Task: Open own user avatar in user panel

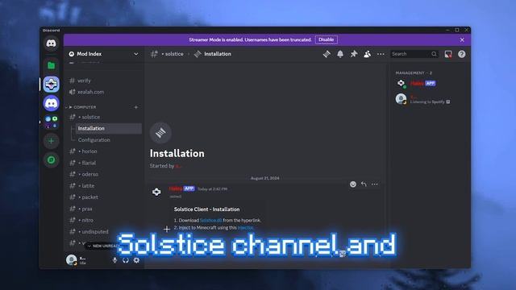Action: (x=72, y=260)
